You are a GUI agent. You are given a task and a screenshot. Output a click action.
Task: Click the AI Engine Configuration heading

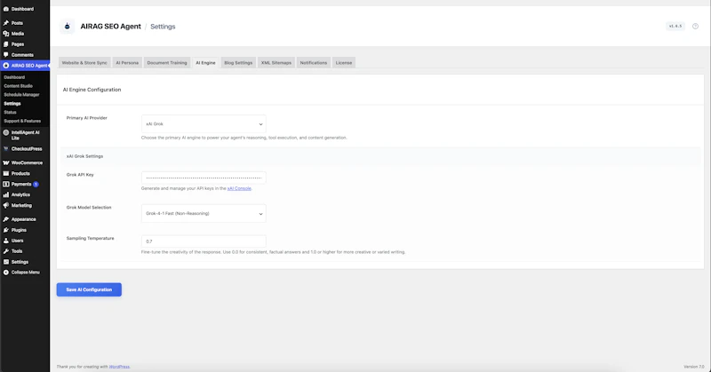92,90
